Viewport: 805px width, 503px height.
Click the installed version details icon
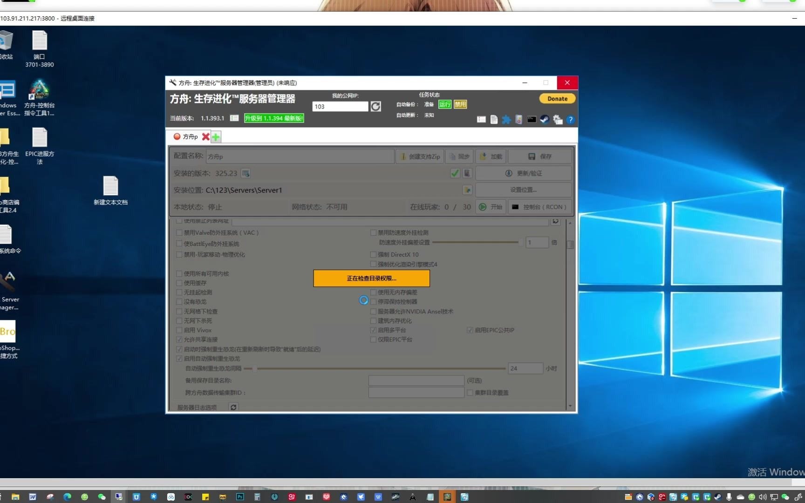point(246,173)
